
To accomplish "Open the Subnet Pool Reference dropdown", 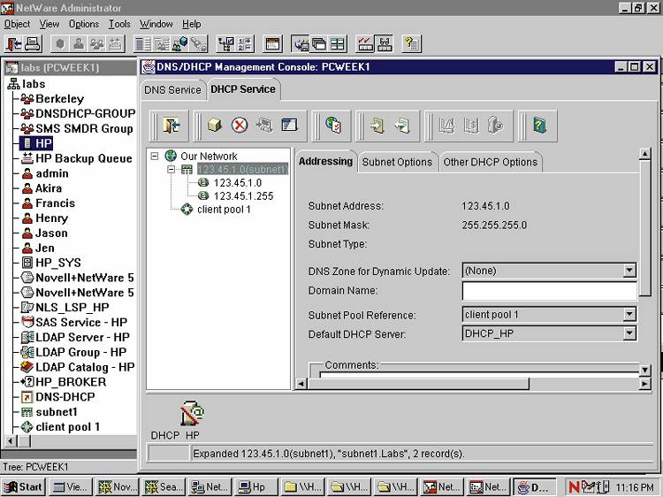I will (x=629, y=314).
